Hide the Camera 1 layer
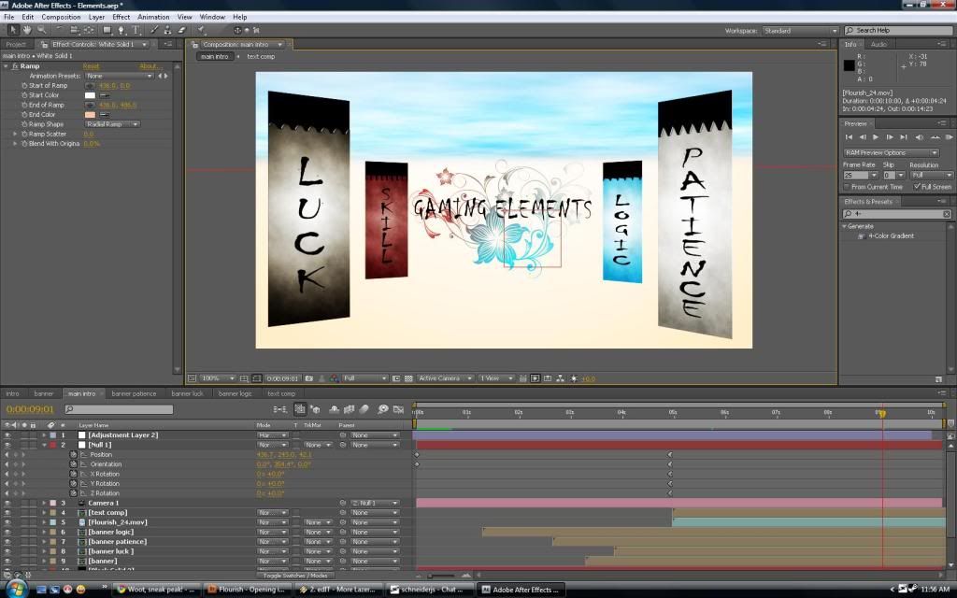 click(x=7, y=503)
